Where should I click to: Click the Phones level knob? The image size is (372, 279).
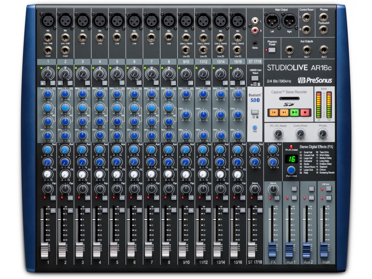(x=323, y=134)
